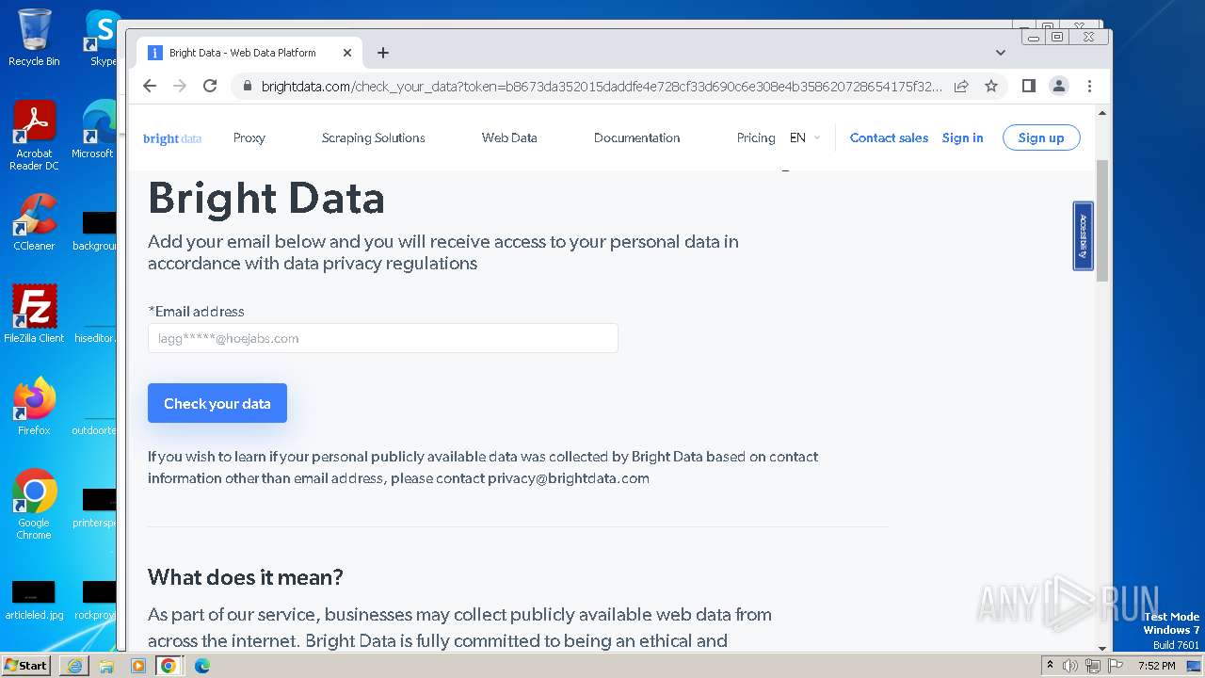Switch to Chrome in the taskbar
The image size is (1205, 678).
click(x=169, y=666)
